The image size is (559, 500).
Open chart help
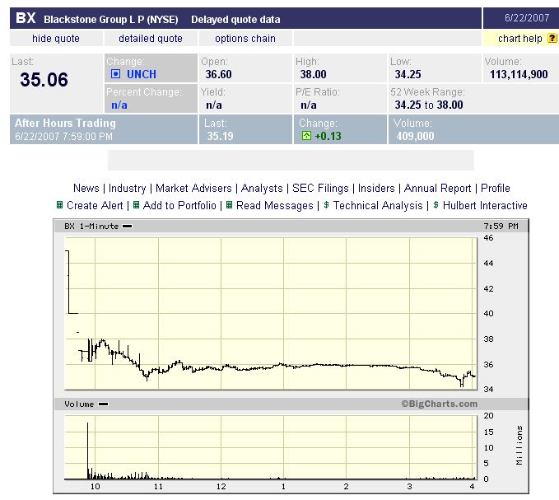(x=519, y=38)
